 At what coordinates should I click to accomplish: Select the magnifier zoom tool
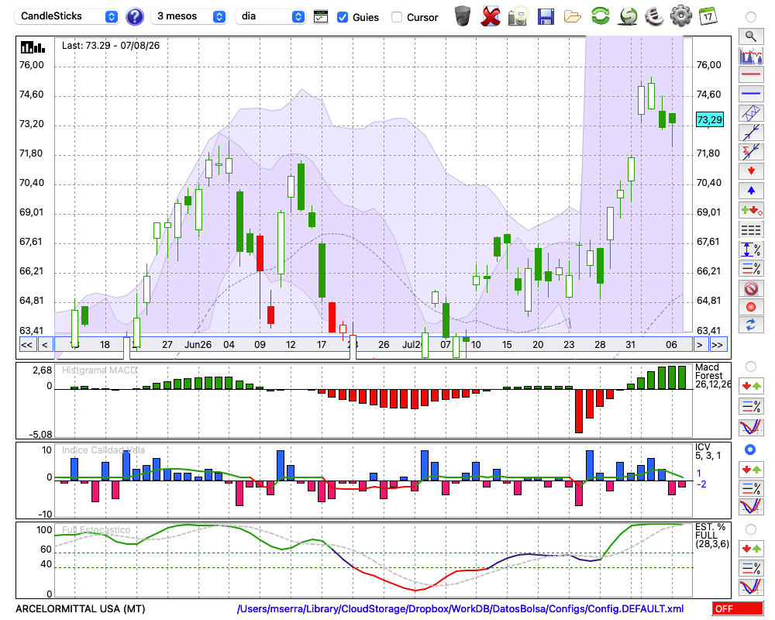pyautogui.click(x=751, y=36)
